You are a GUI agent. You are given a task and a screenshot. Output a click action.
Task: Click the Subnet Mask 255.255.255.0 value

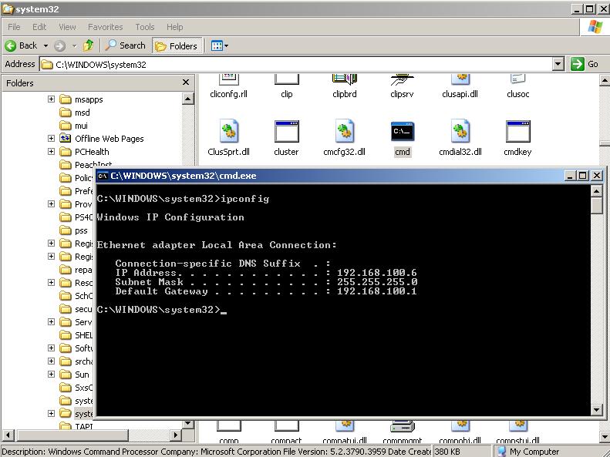coord(377,282)
